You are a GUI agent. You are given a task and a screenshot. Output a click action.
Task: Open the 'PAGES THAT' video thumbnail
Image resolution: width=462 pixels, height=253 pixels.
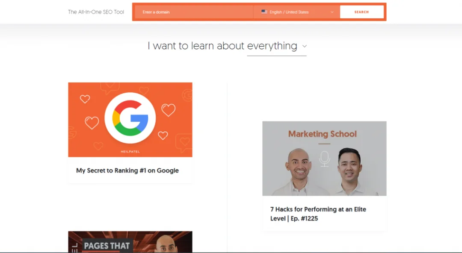(x=130, y=242)
